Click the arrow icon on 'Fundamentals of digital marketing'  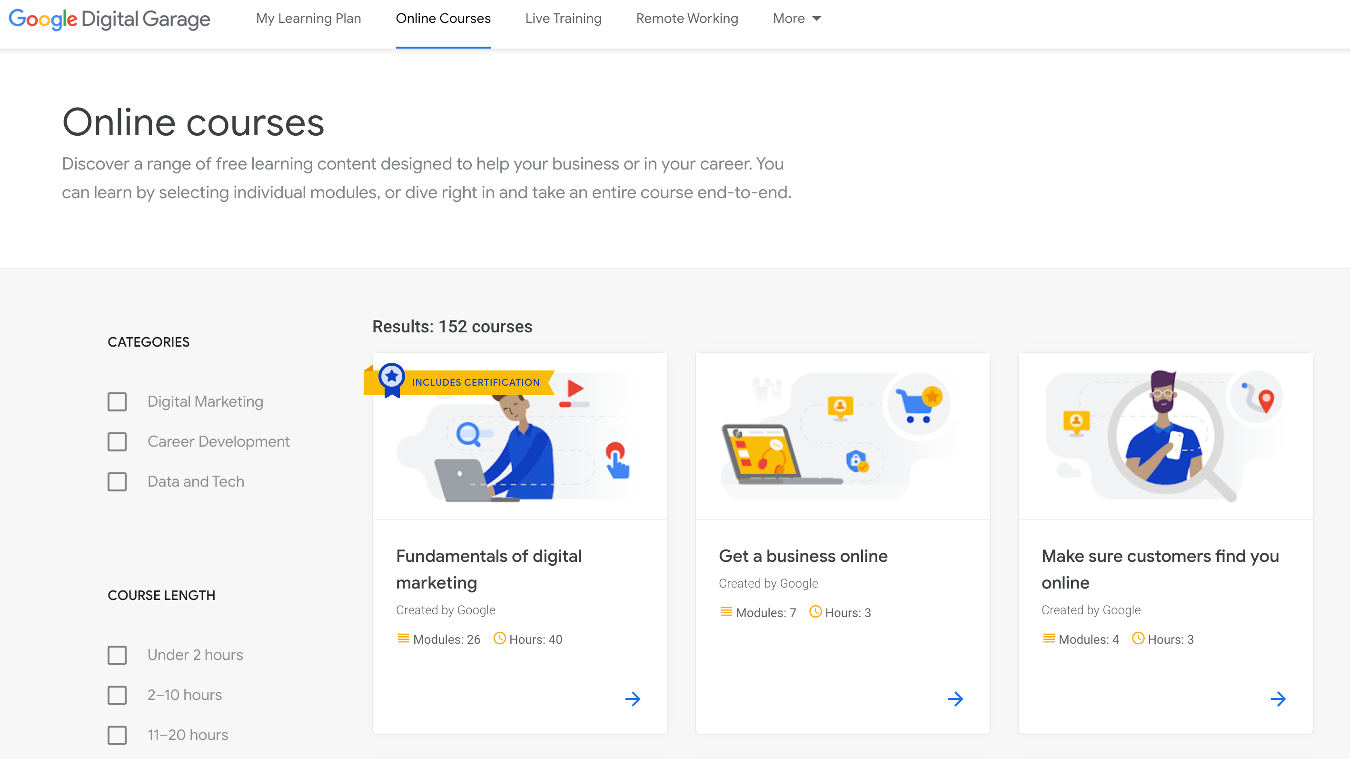pyautogui.click(x=634, y=699)
